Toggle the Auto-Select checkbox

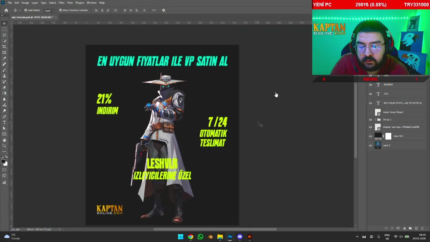tap(26, 10)
